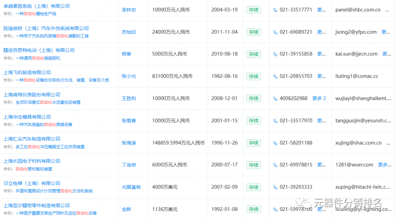Open legal representative 张海涛
Viewport: 395px width, 220px height.
[129, 143]
